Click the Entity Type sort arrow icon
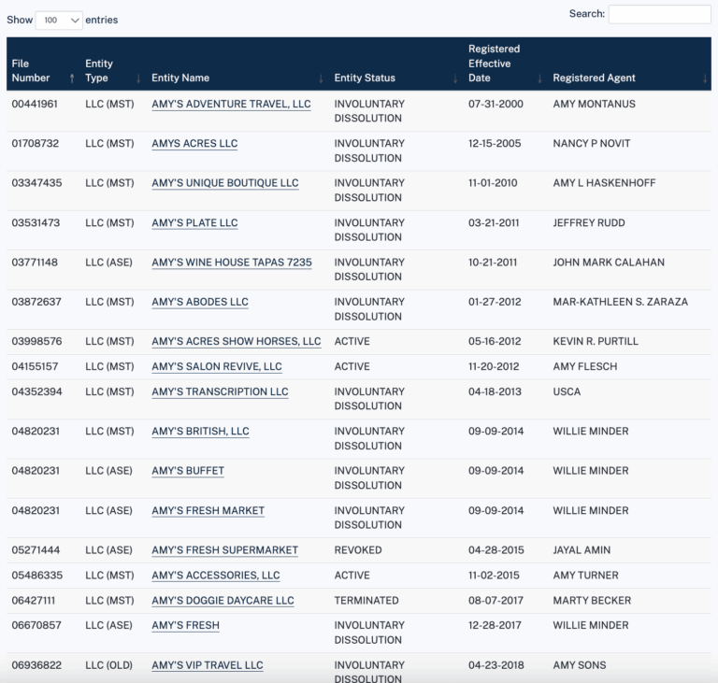Viewport: 718px width, 683px height. tap(138, 78)
